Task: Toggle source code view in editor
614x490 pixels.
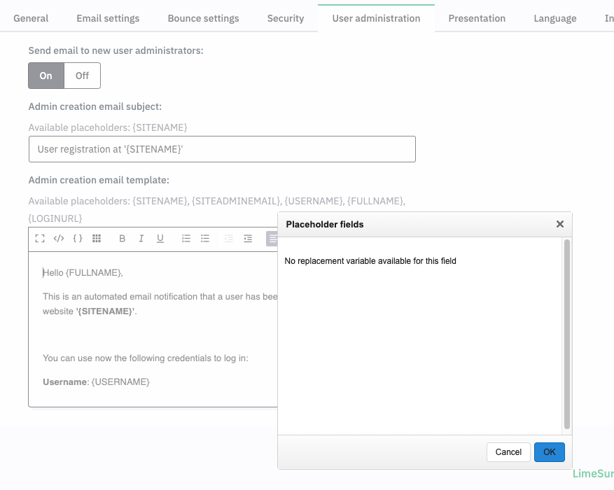Action: (x=59, y=239)
